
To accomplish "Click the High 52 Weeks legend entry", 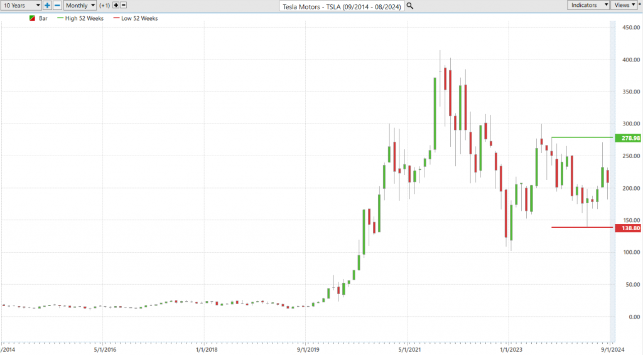I will coord(80,18).
